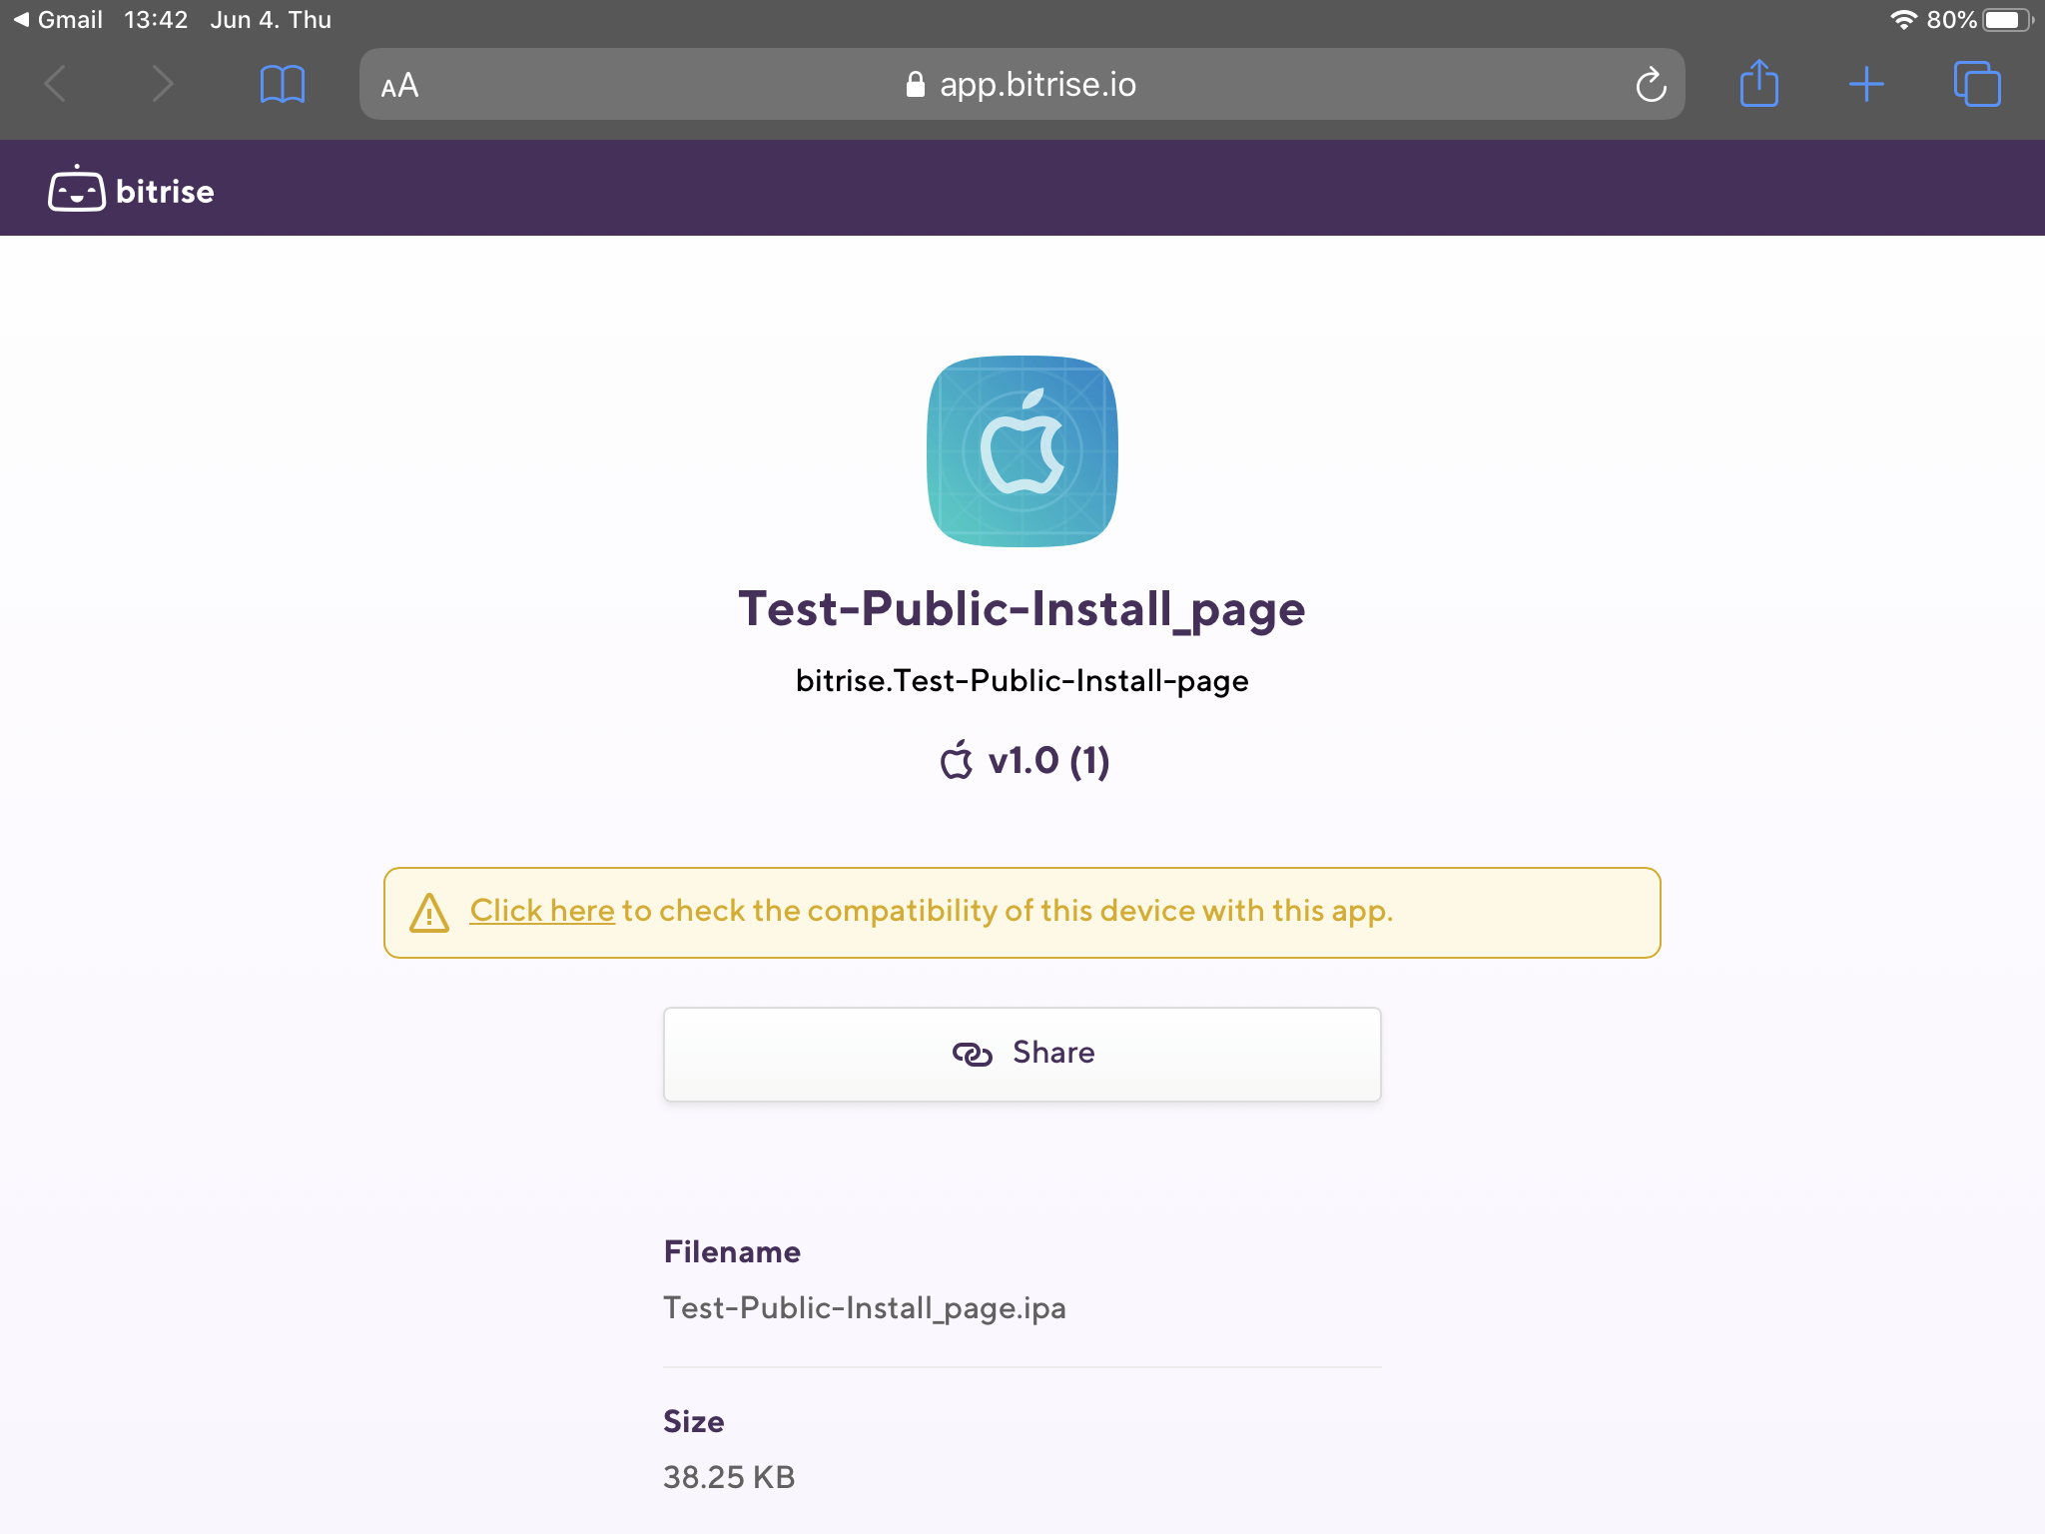Add a new tab with plus icon
This screenshot has width=2045, height=1534.
tap(1866, 85)
